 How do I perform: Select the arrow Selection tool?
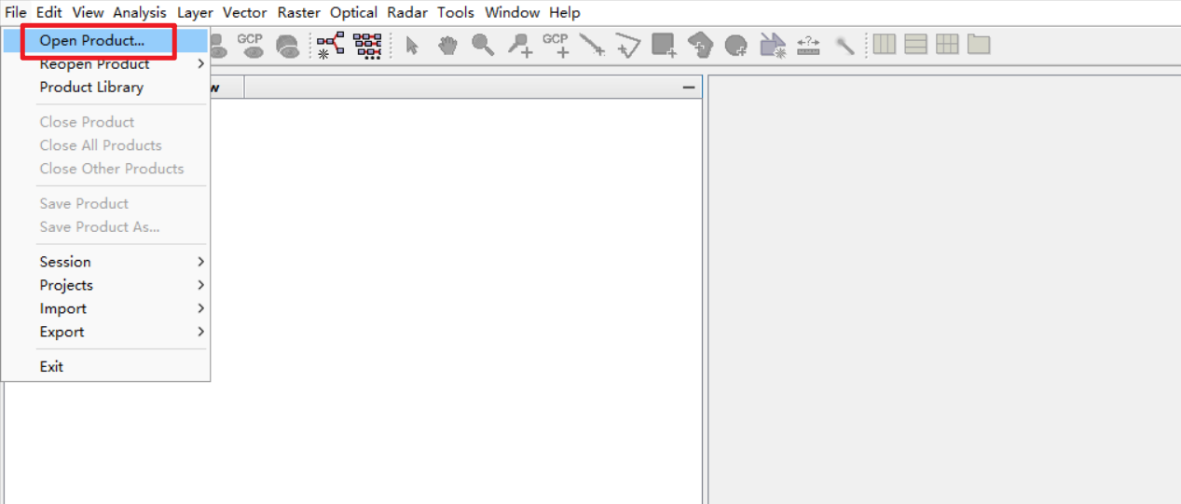tap(413, 45)
